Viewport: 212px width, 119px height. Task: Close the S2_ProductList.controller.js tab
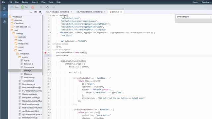(x=72, y=12)
